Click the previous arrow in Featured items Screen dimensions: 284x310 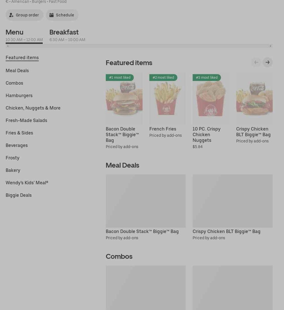click(256, 63)
